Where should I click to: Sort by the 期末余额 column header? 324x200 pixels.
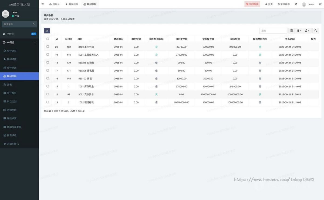(x=235, y=39)
